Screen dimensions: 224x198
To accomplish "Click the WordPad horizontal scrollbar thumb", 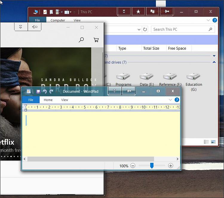I will pos(91,159).
